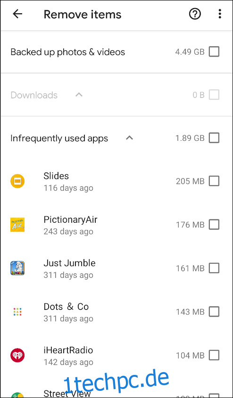233x398 pixels.
Task: Open the three-dot overflow menu
Action: [220, 14]
